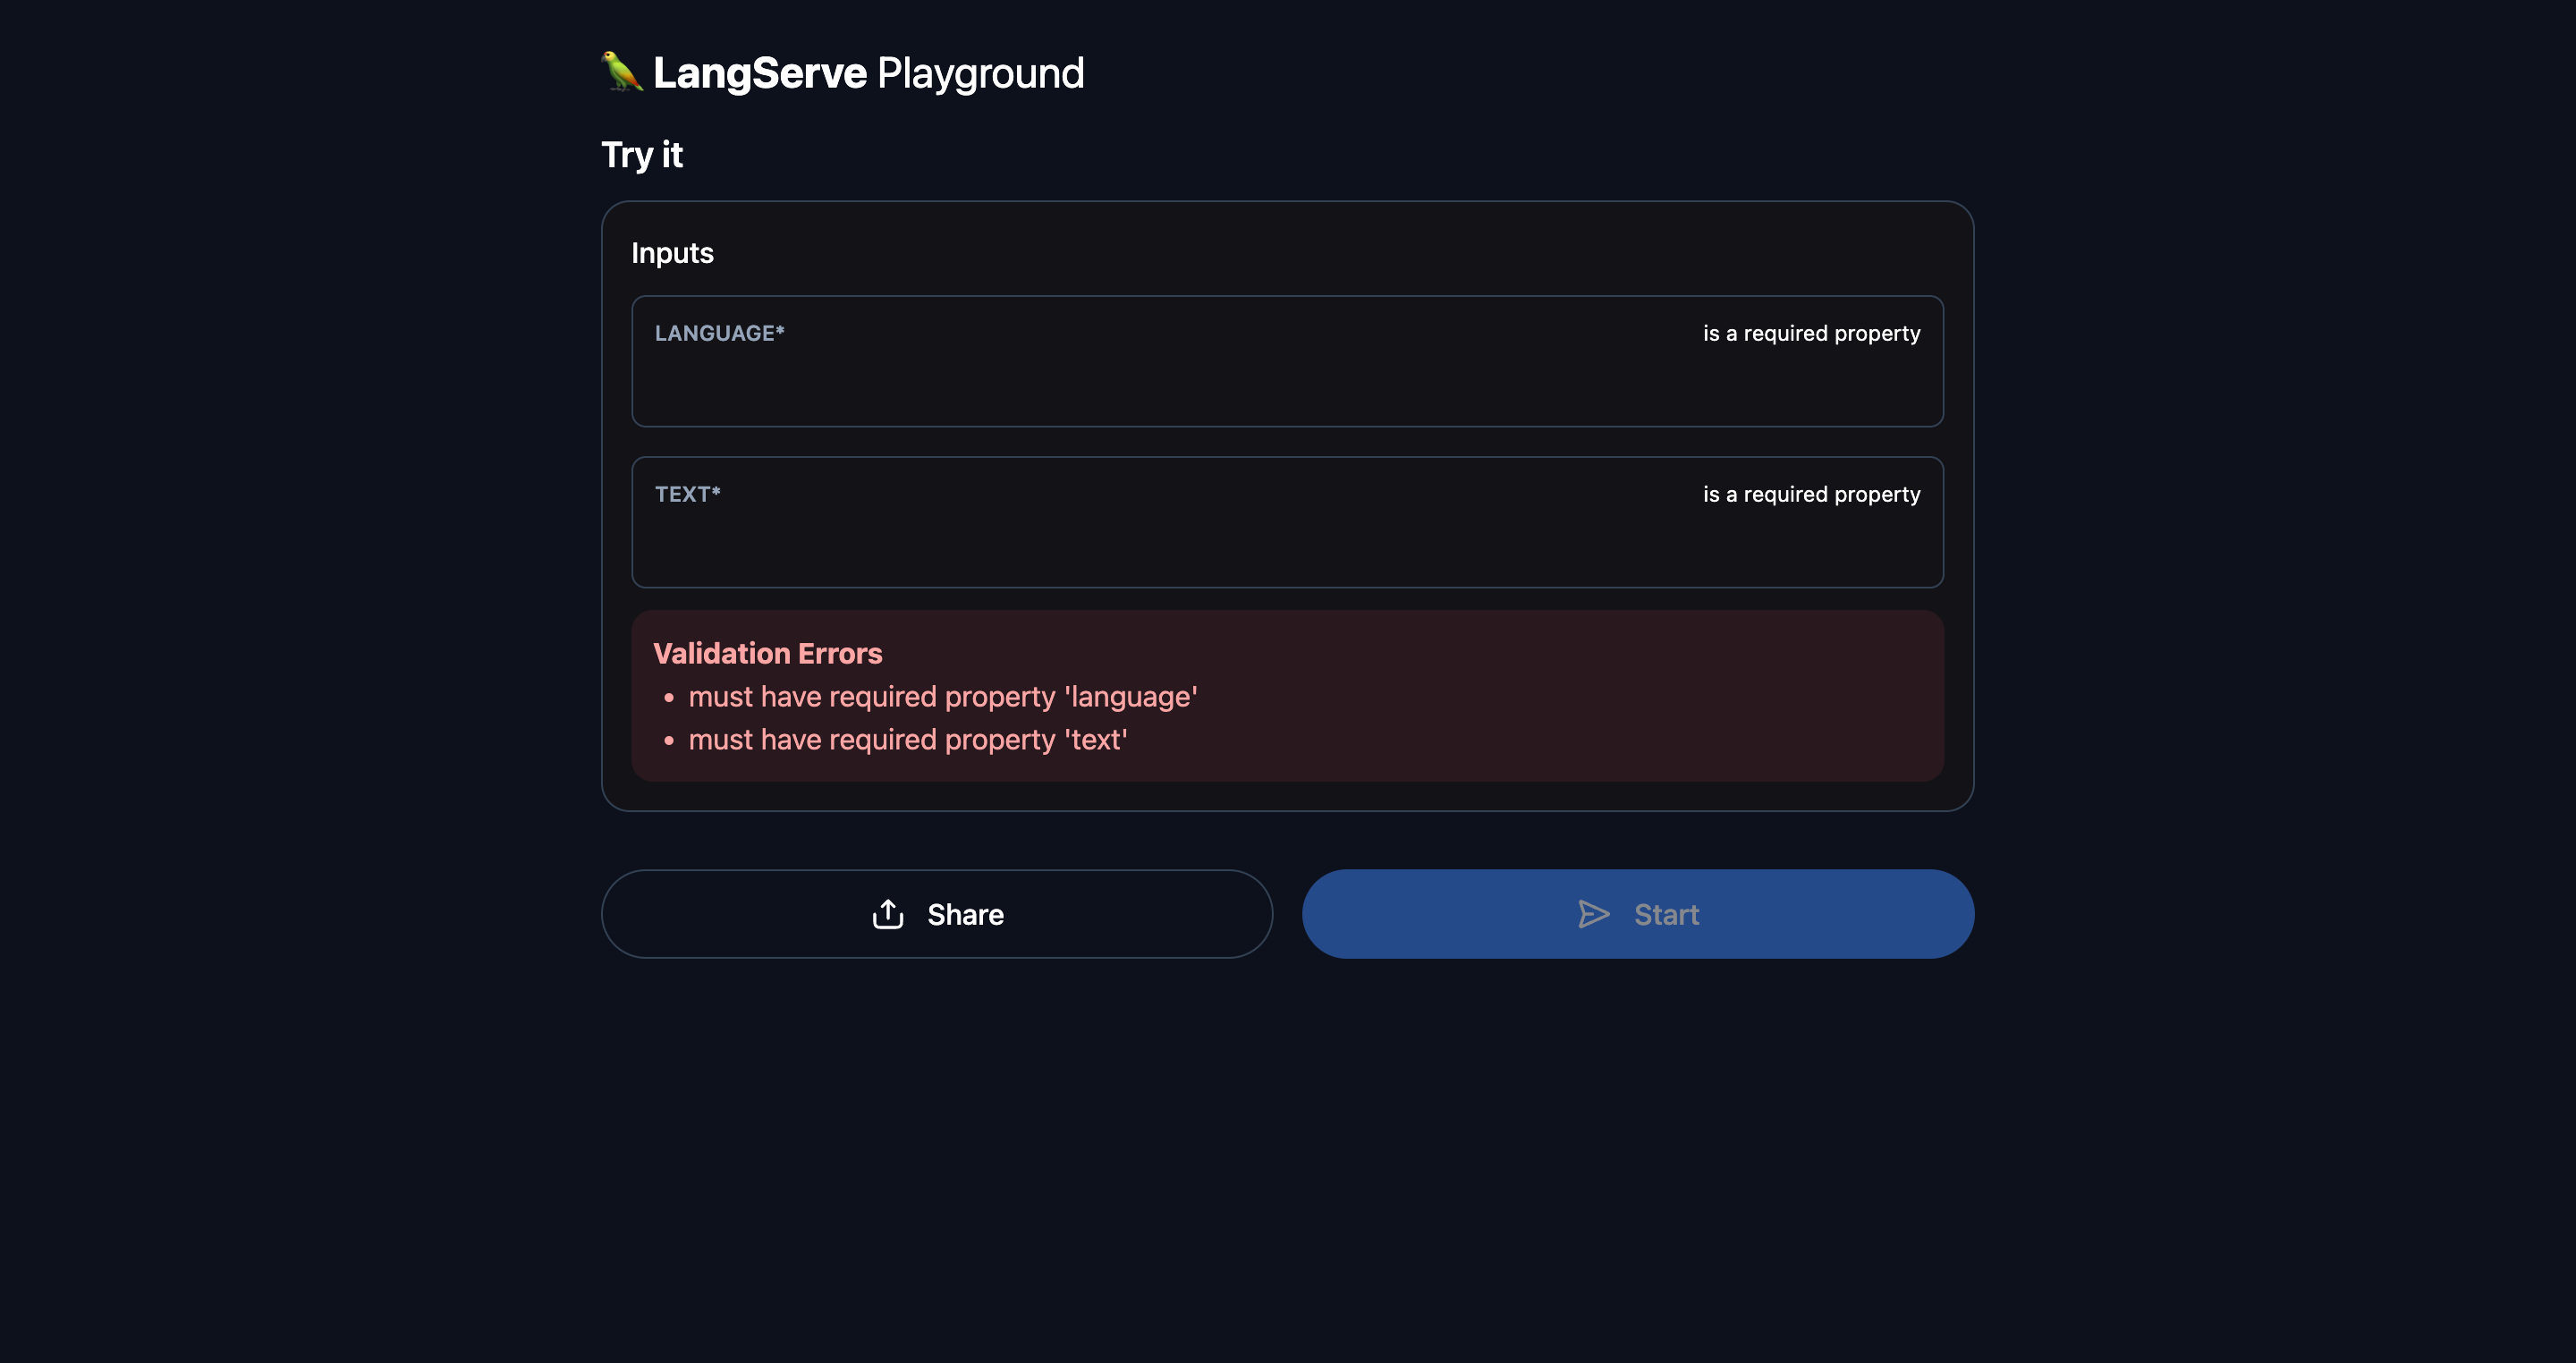This screenshot has height=1363, width=2576.
Task: Select the Validation Errors heading
Action: point(767,653)
